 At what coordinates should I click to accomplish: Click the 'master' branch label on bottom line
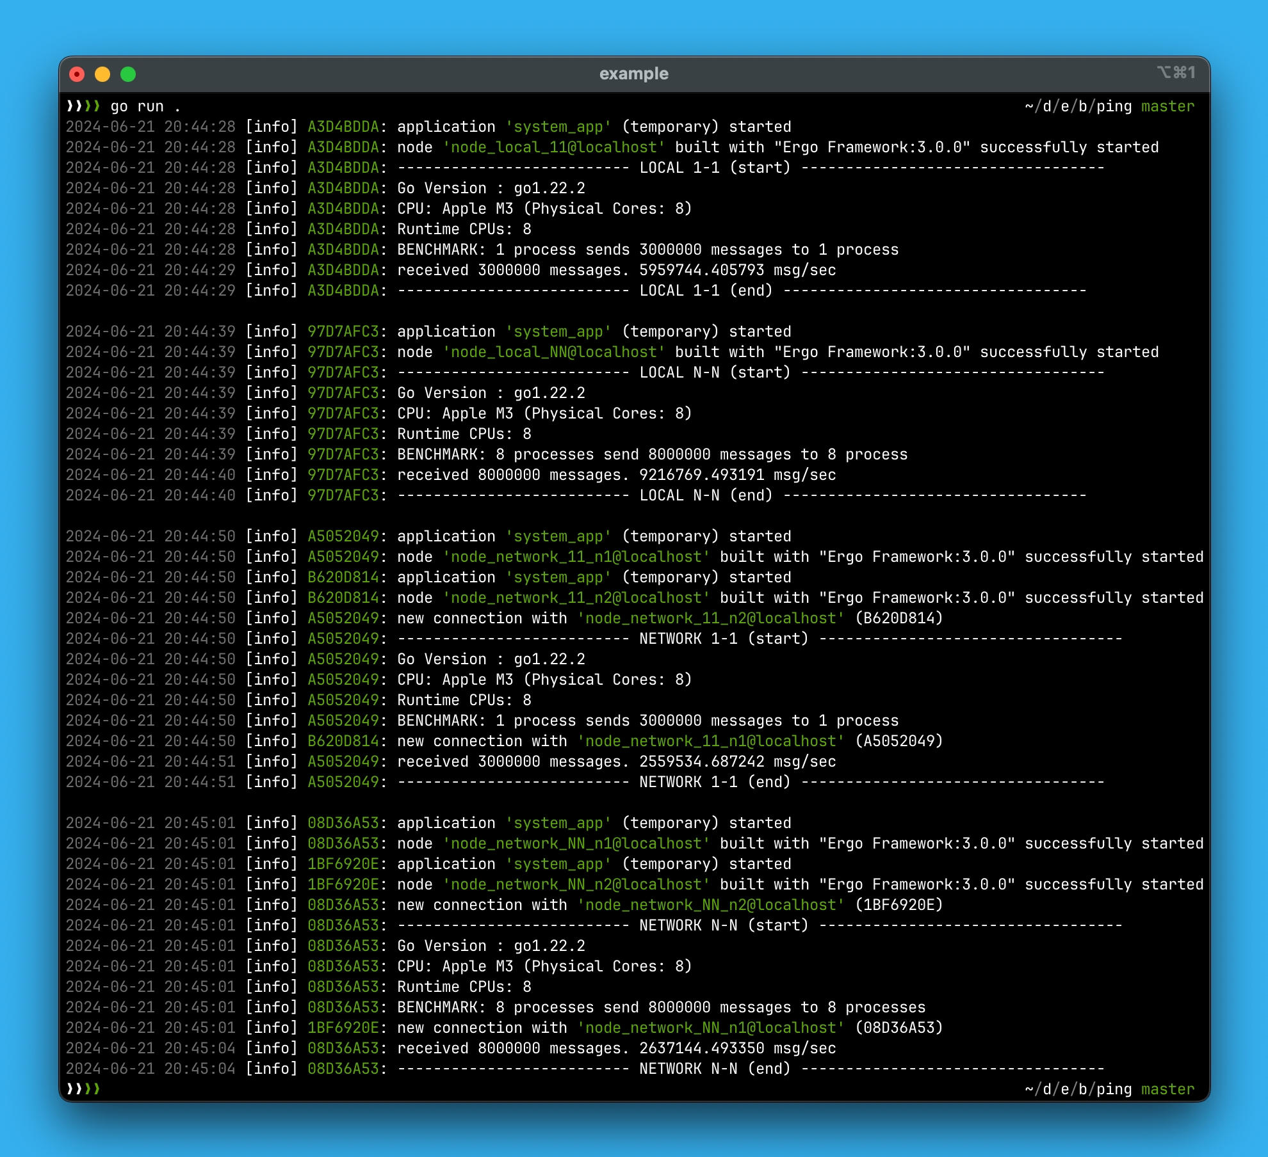click(x=1167, y=1089)
